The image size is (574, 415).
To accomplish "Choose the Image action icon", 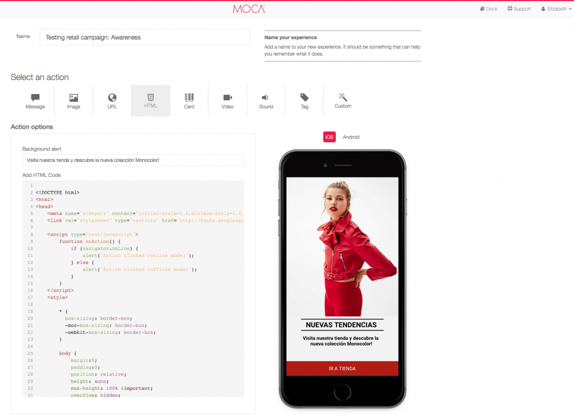I will point(73,101).
